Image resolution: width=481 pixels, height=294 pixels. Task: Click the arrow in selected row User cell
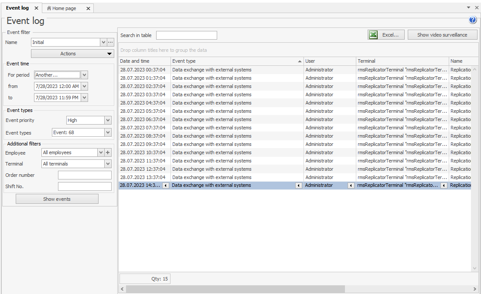click(x=351, y=186)
